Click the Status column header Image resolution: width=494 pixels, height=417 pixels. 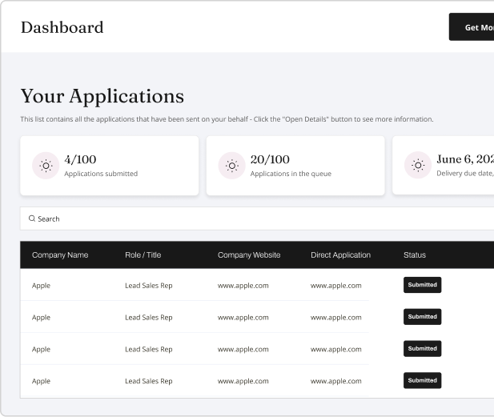(415, 255)
